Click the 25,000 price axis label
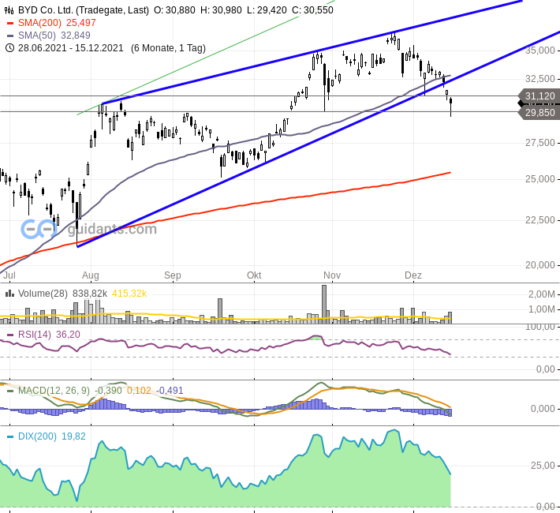Image resolution: width=560 pixels, height=513 pixels. (x=540, y=178)
